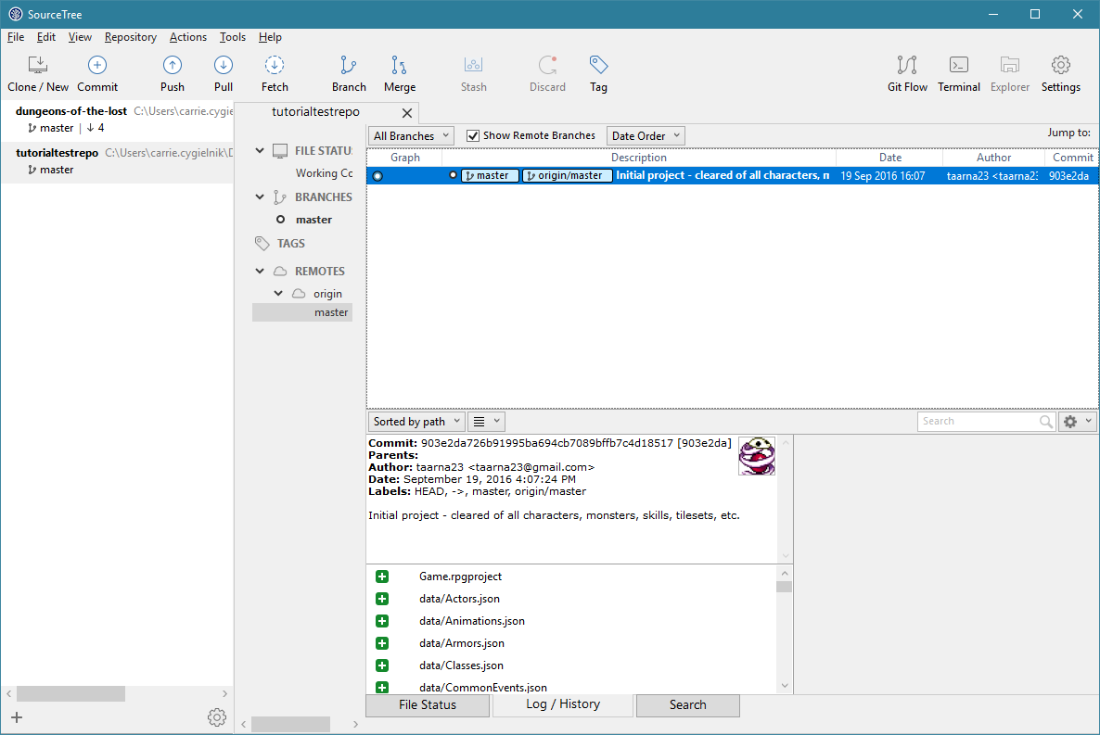Screen dimensions: 1100x735
Task: Open the Sorted by path dropdown
Action: pos(416,422)
